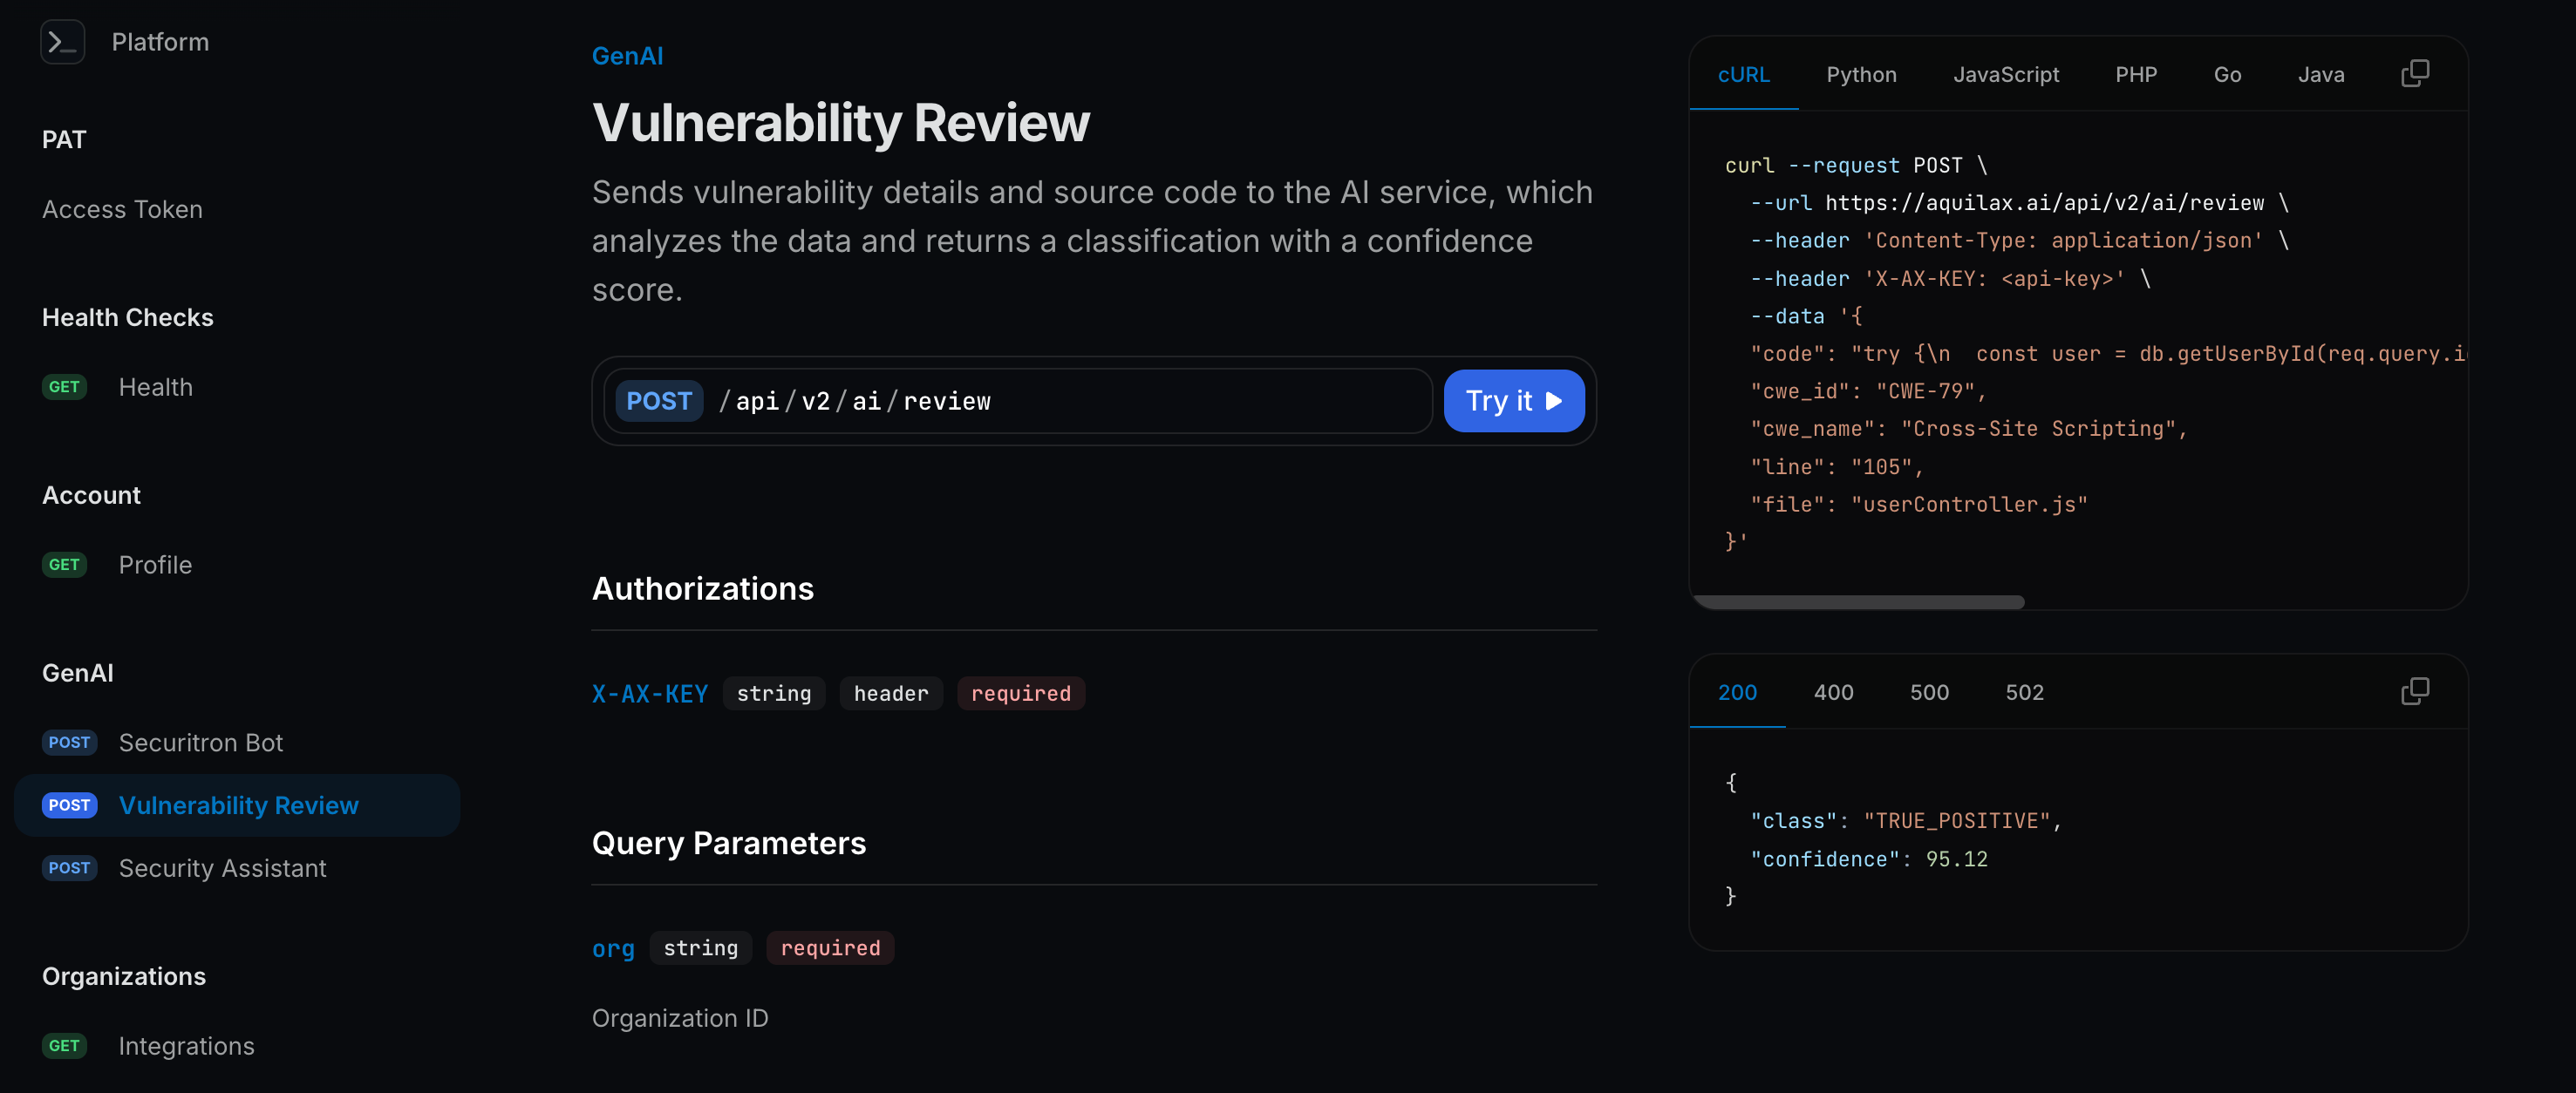Image resolution: width=2576 pixels, height=1093 pixels.
Task: Switch to the Python code tab
Action: (1861, 75)
